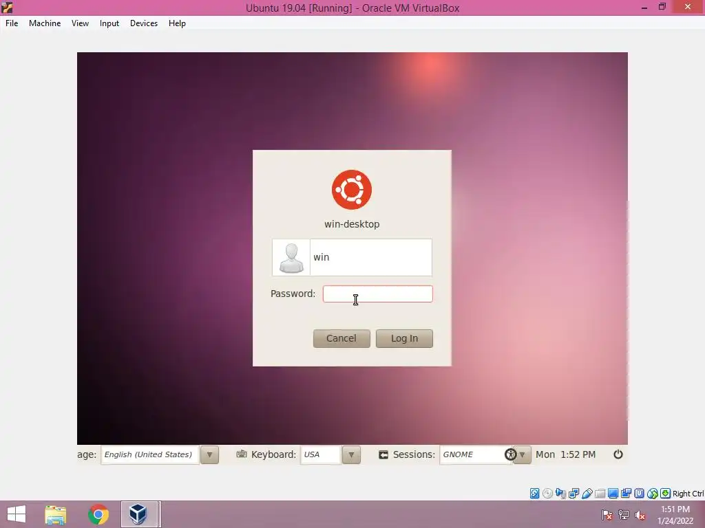This screenshot has width=705, height=528.
Task: Click the USB devices status icon
Action: 587,494
